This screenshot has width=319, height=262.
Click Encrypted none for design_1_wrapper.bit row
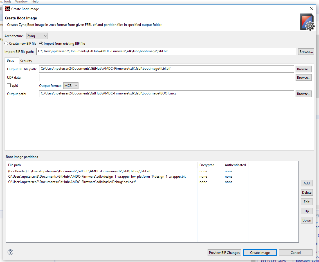pos(203,177)
